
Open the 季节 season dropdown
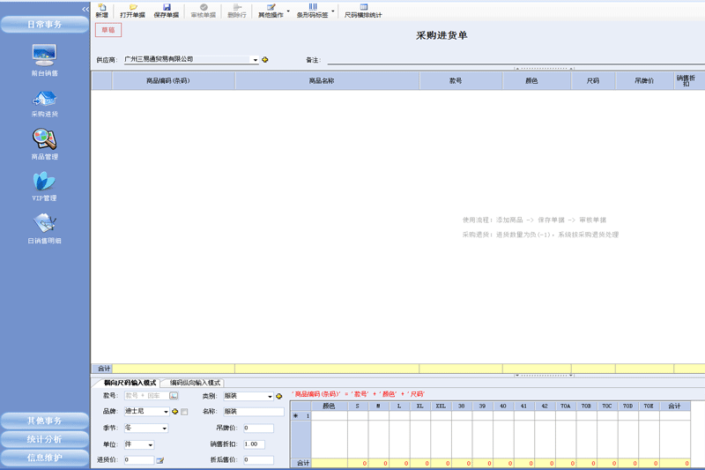151,429
